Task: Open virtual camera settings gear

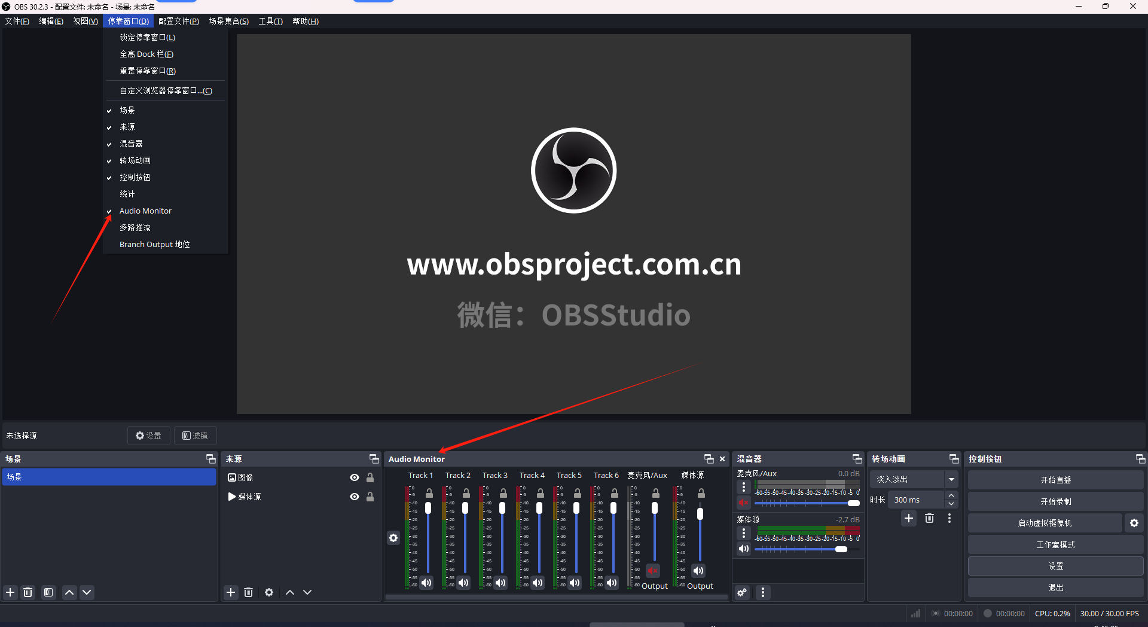Action: 1134,523
